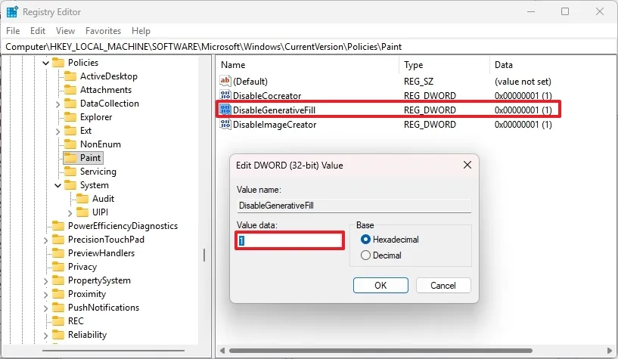The width and height of the screenshot is (618, 359).
Task: Select the Hexadecimal base radio button
Action: pos(365,240)
